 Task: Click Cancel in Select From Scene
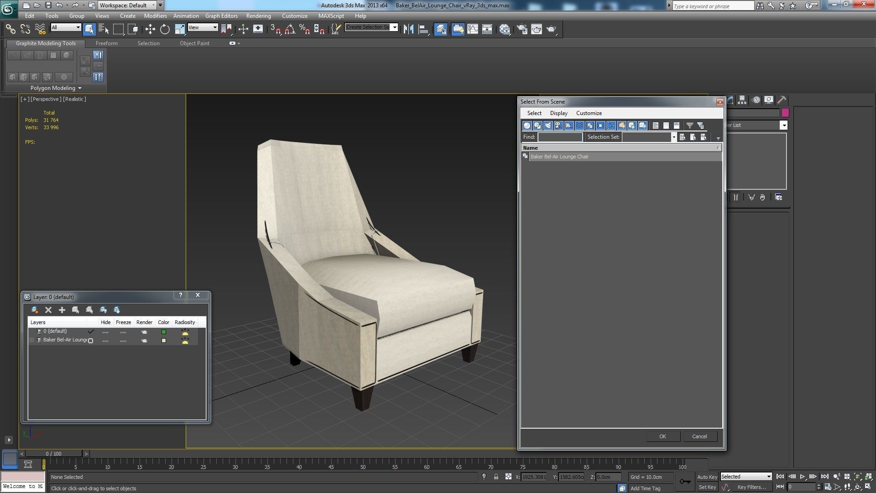pos(699,436)
